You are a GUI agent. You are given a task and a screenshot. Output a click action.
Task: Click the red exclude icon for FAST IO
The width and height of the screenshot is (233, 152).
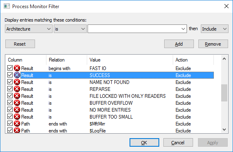(17, 68)
